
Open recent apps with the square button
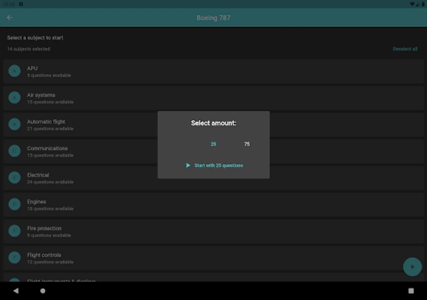pos(411,291)
